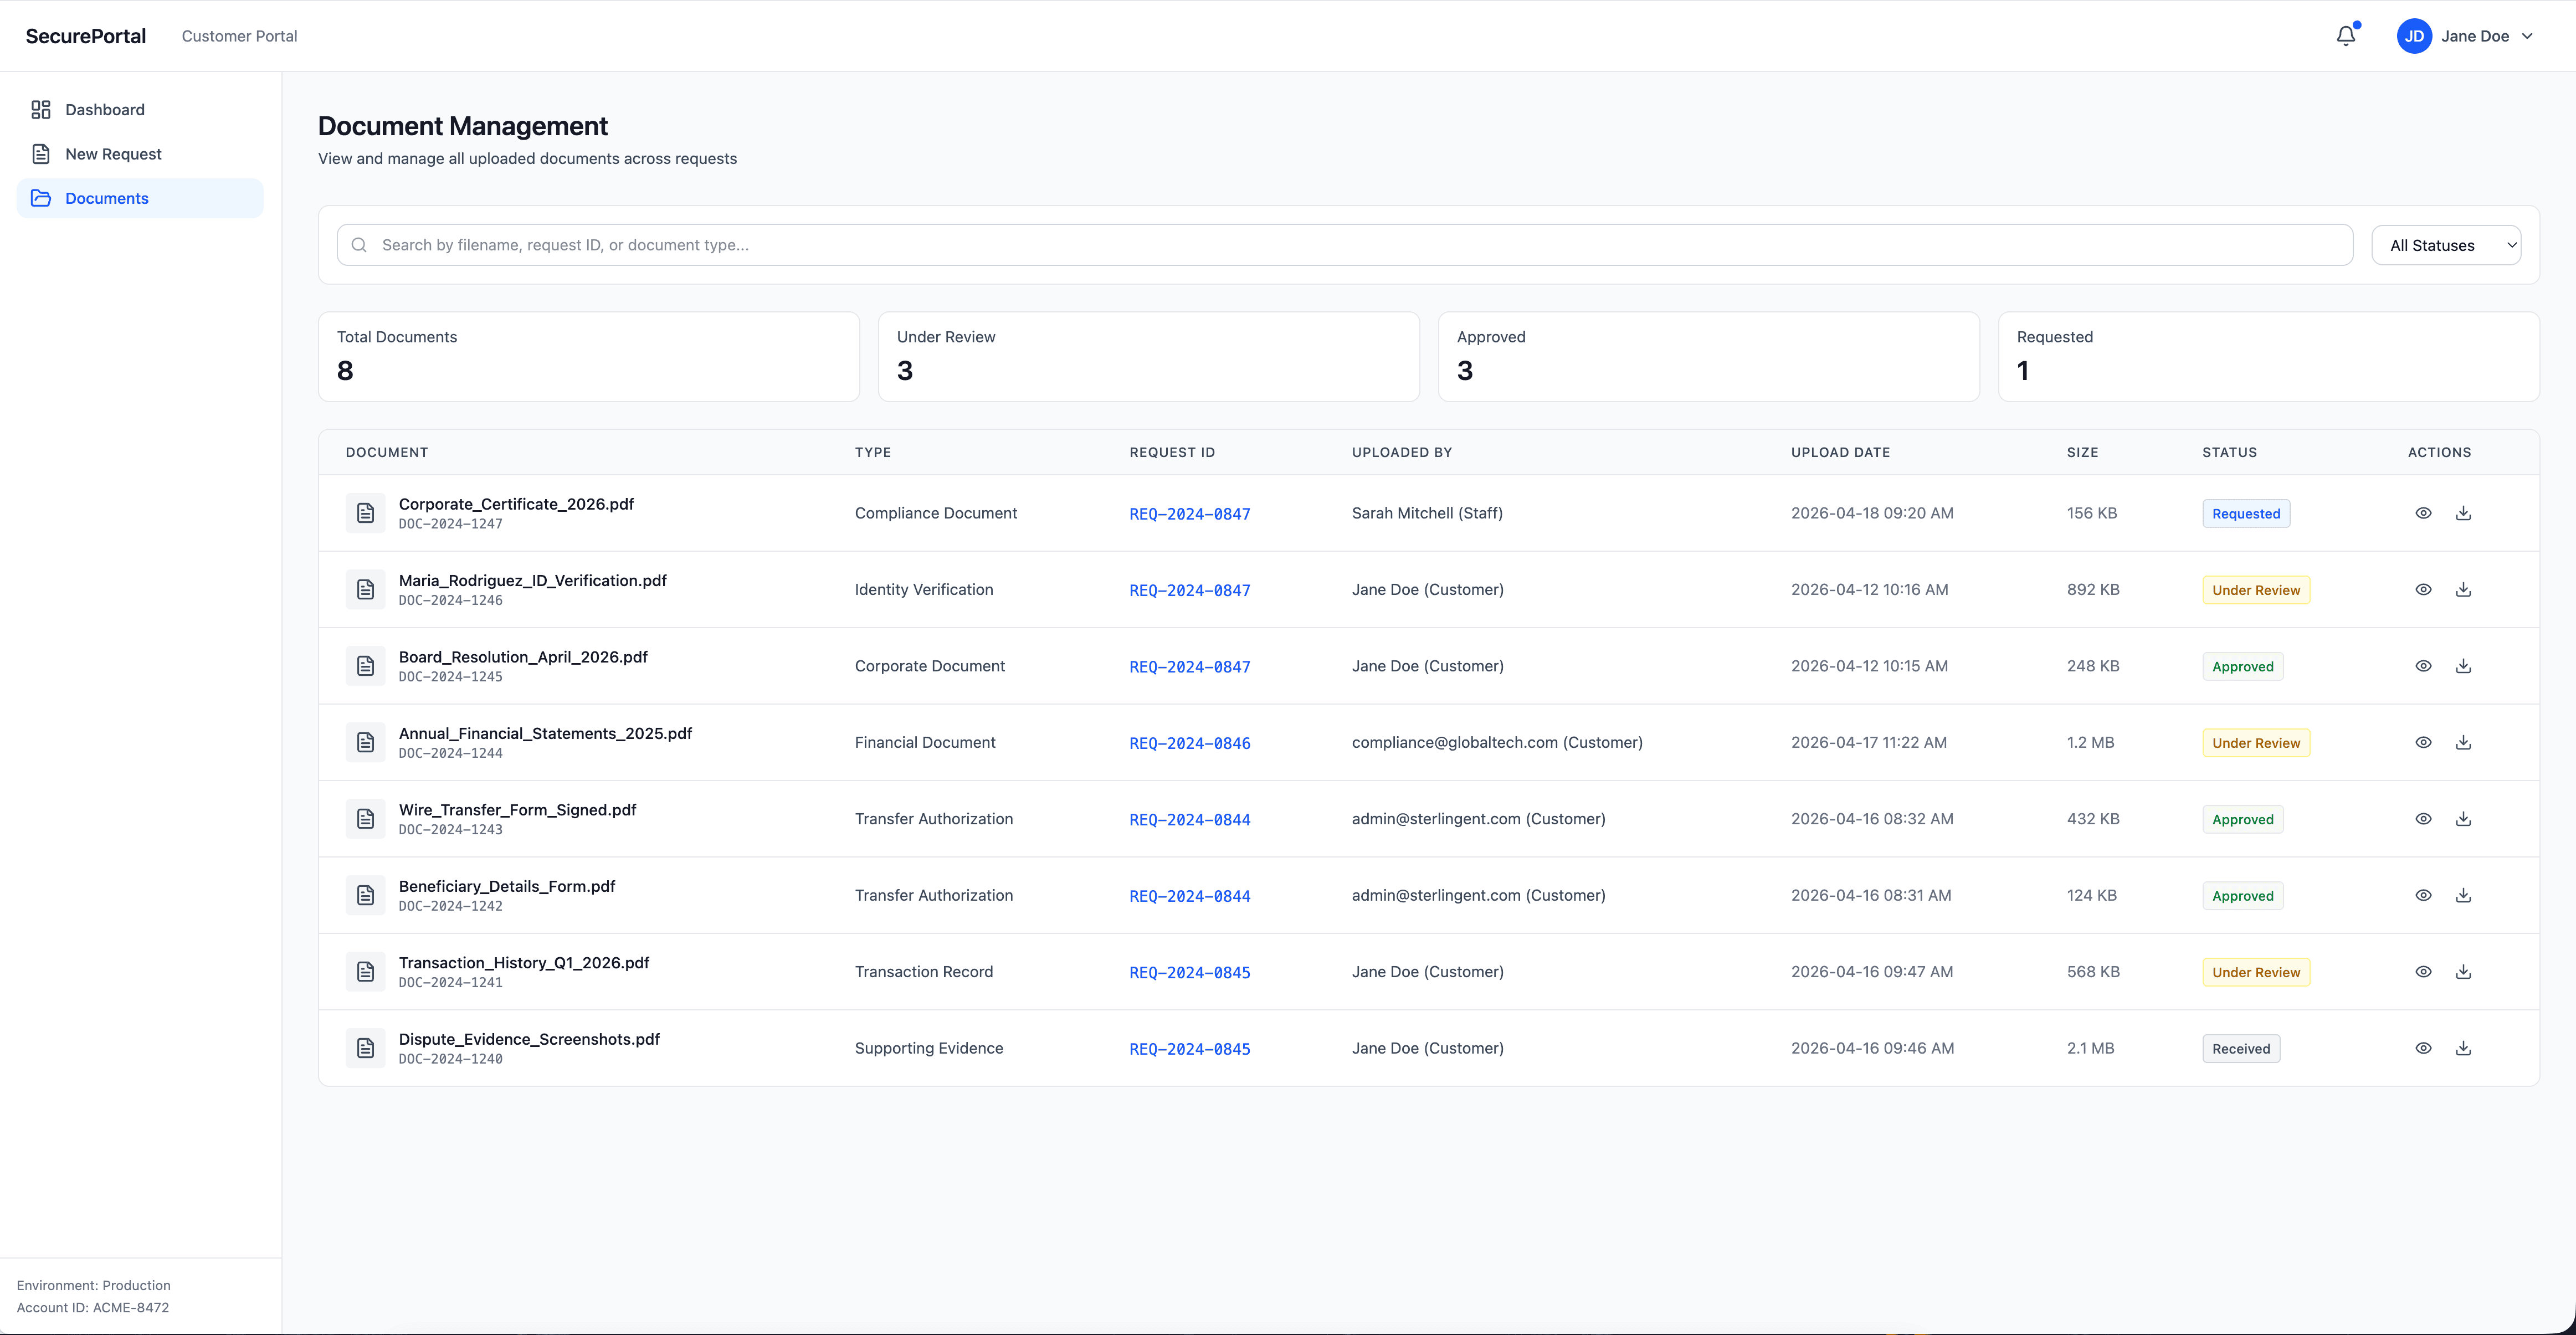Download Corporate_Certificate_2026.pdf
2576x1335 pixels.
point(2463,513)
